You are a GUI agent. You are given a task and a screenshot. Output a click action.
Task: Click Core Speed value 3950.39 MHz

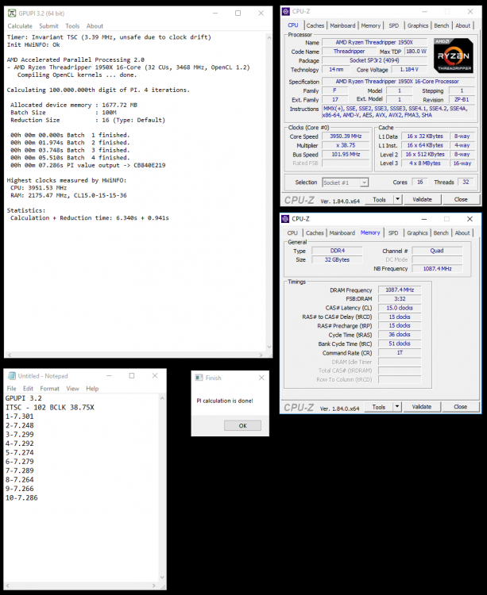click(346, 136)
